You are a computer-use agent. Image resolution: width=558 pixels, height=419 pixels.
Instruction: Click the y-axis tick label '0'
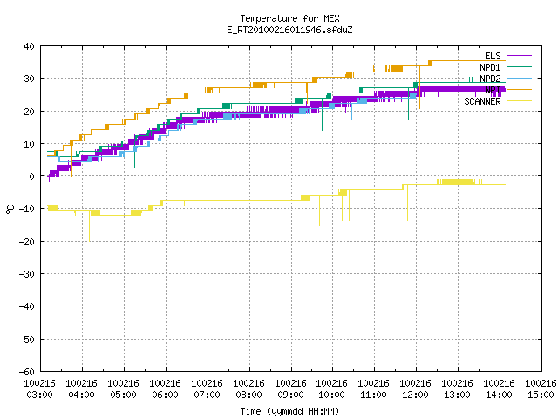32,176
